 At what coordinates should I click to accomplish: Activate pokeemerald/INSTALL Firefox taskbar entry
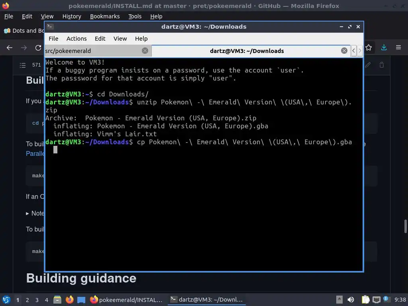(x=126, y=300)
